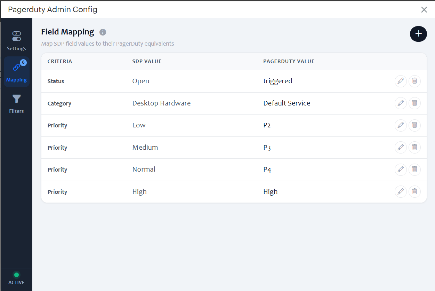Delete the Priority Normal mapping
The image size is (435, 291).
(414, 170)
